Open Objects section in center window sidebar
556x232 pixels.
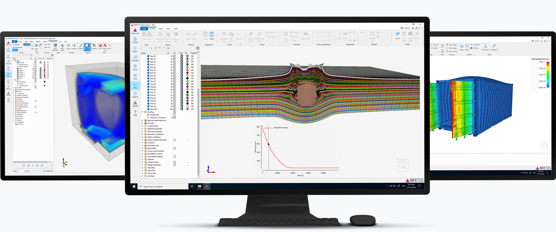(135, 95)
